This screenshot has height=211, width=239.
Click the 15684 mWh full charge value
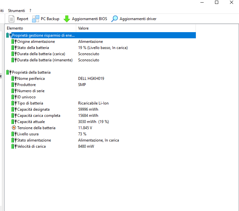[x=88, y=116]
